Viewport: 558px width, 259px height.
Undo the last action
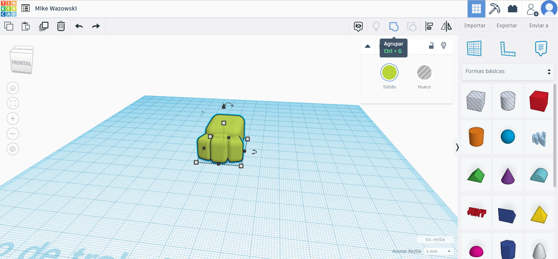pyautogui.click(x=79, y=26)
